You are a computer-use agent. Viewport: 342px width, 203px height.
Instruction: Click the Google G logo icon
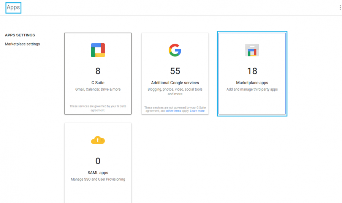click(x=175, y=50)
